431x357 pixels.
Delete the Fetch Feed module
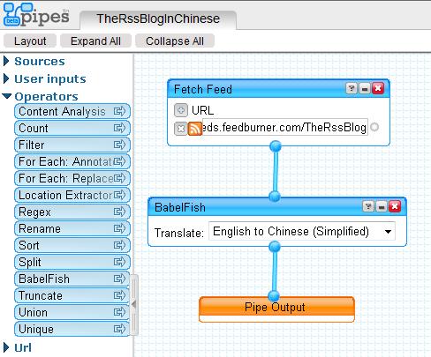click(378, 88)
